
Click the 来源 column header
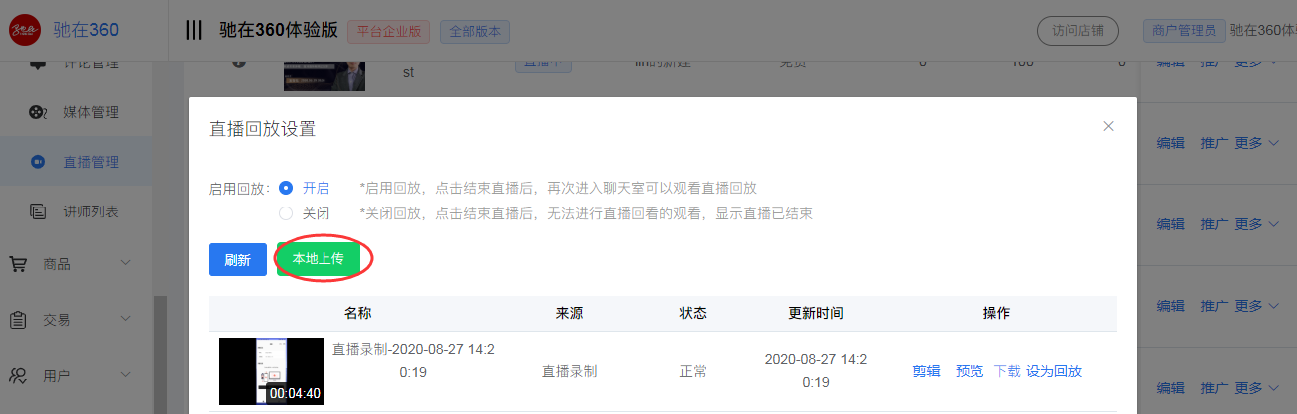tap(569, 313)
